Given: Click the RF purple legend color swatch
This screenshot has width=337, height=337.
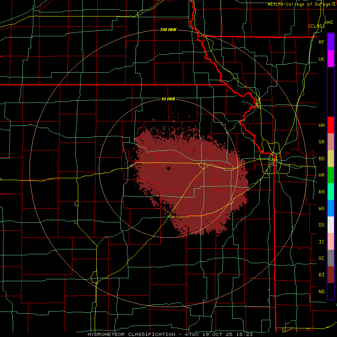Looking at the screenshot, I should pyautogui.click(x=331, y=42).
